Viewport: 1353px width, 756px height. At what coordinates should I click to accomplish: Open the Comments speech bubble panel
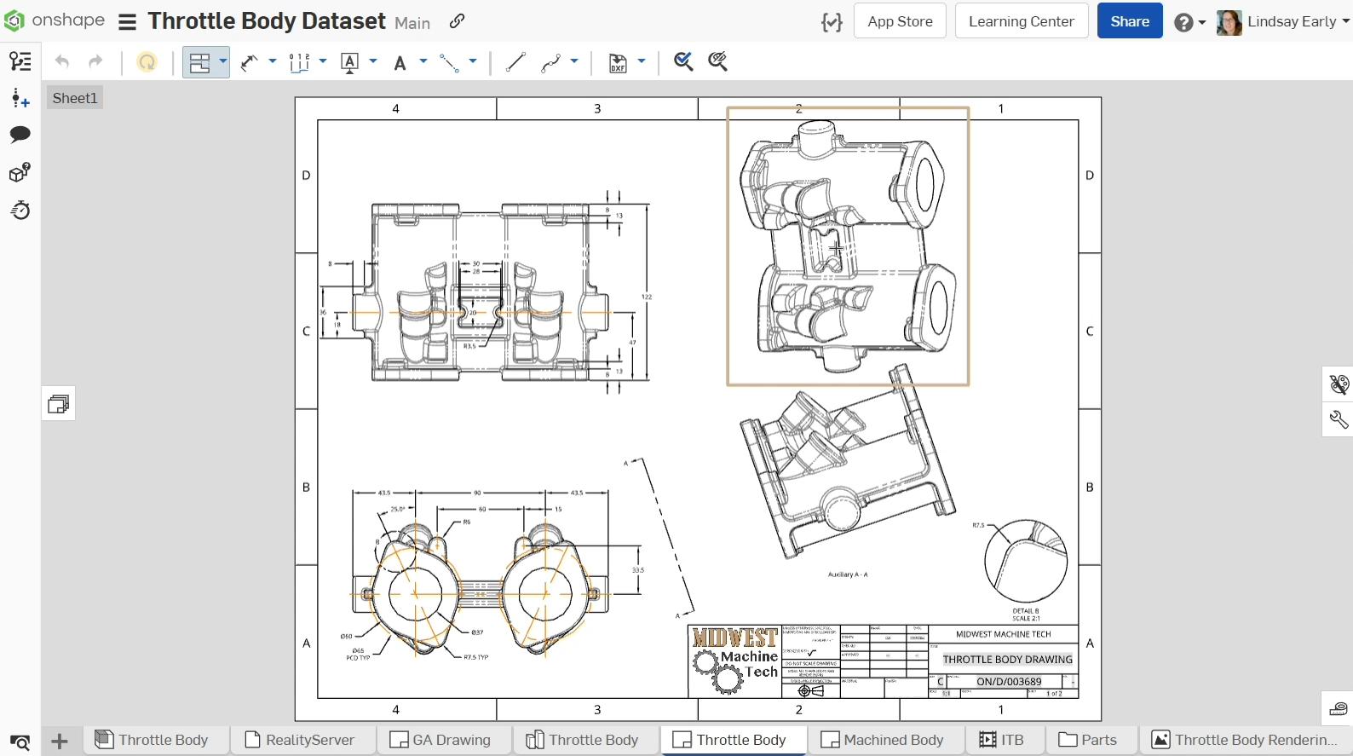coord(20,135)
